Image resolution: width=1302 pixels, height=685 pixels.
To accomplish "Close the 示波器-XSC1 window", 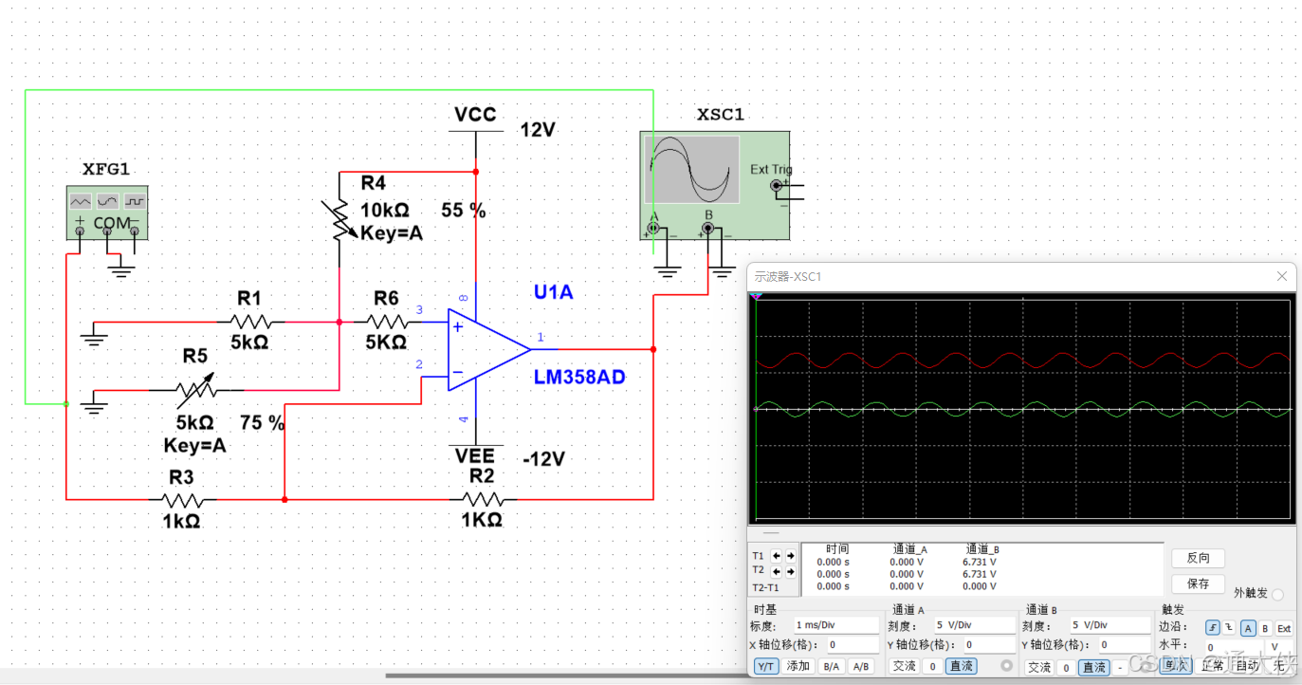I will pyautogui.click(x=1282, y=276).
